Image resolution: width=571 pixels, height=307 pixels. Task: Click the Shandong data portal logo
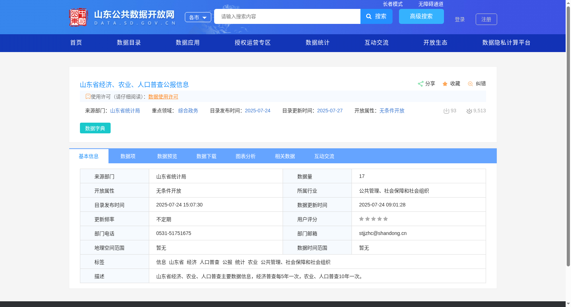[x=122, y=17]
